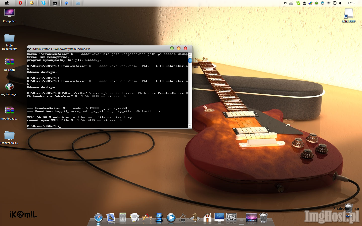The image size is (362, 226).
Task: Select the mobilegadu... archive icon
Action: tap(9, 113)
